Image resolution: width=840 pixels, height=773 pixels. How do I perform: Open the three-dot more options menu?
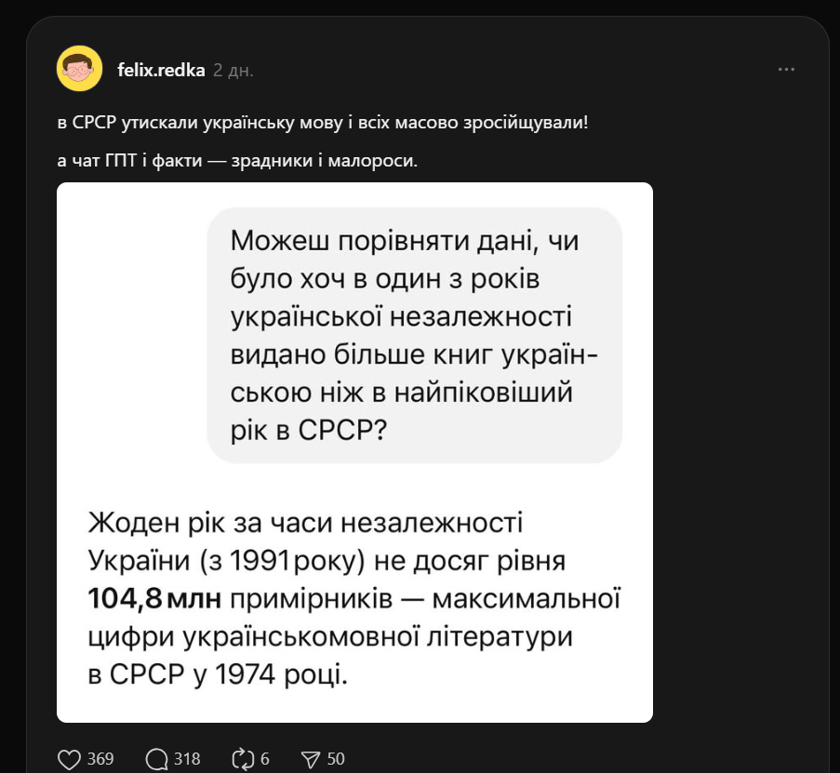(786, 70)
